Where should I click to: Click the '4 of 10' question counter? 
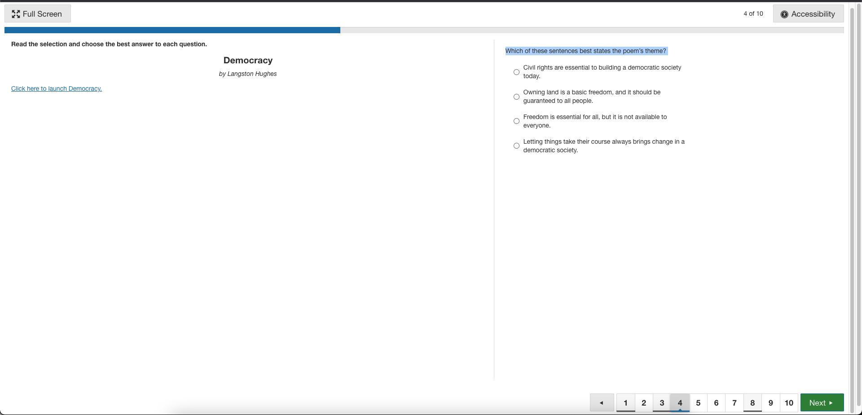pos(753,13)
